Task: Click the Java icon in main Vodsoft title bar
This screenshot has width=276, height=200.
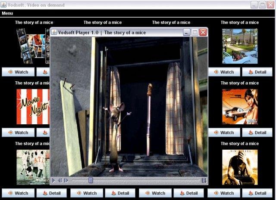Action: click(3, 5)
